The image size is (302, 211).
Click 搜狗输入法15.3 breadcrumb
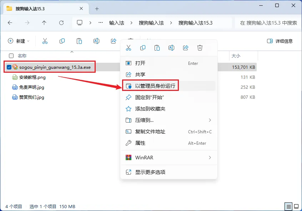click(195, 23)
